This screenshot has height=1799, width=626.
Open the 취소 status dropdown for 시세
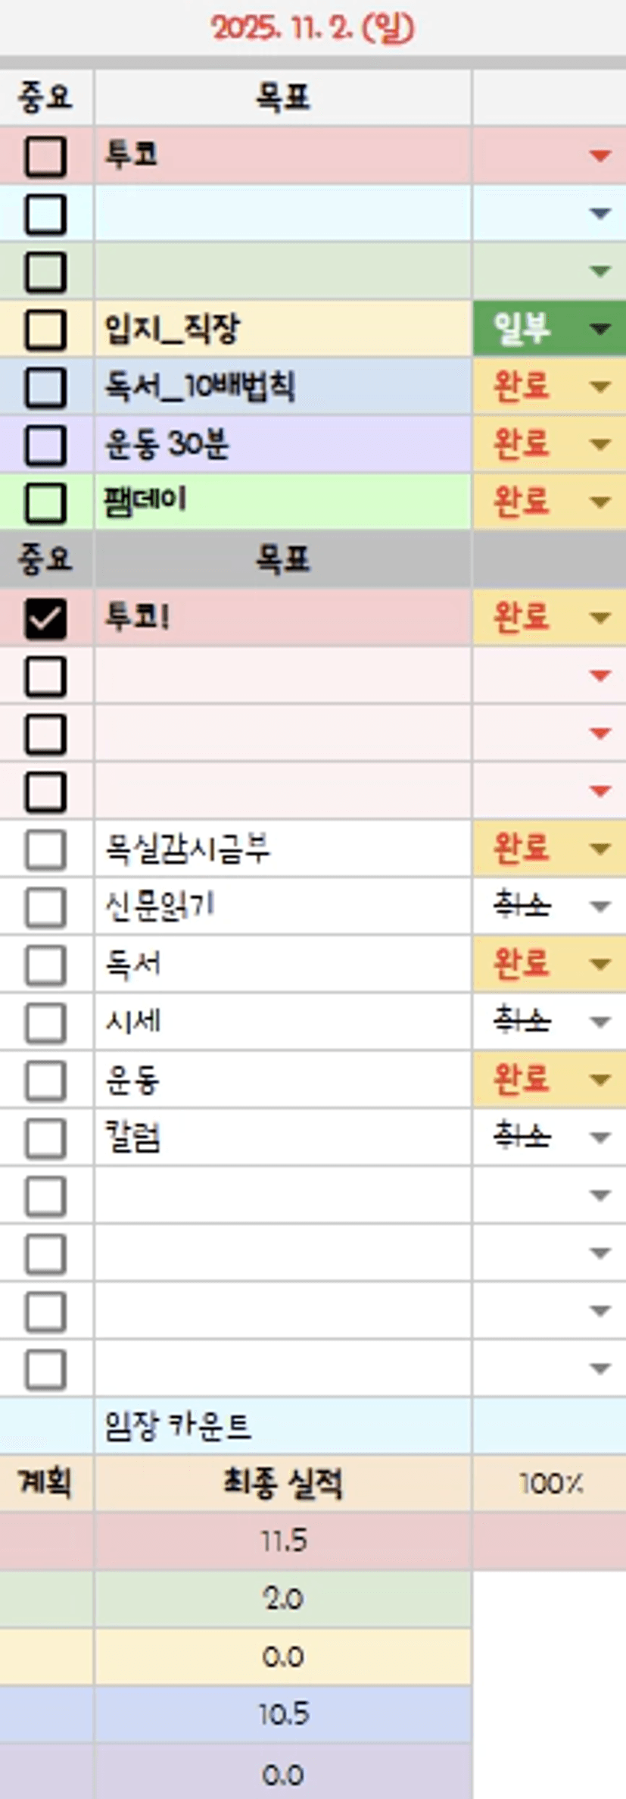[x=600, y=1022]
